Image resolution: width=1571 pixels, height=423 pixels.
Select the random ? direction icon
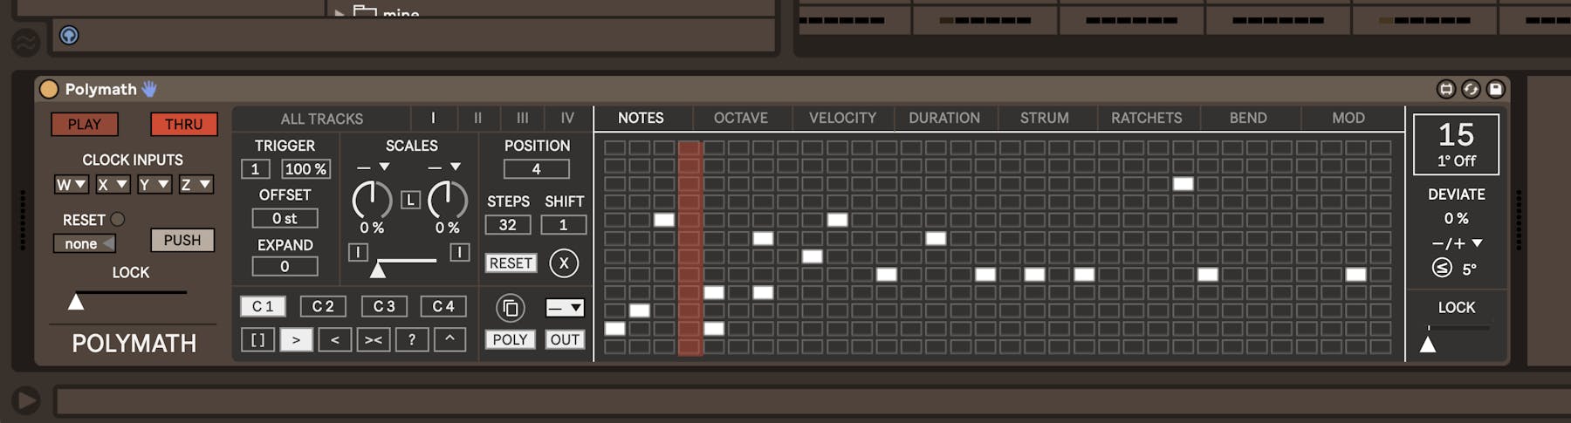tap(411, 339)
